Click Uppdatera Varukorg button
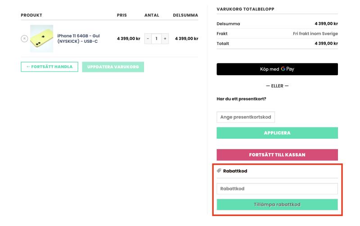The image size is (360, 226). [113, 67]
